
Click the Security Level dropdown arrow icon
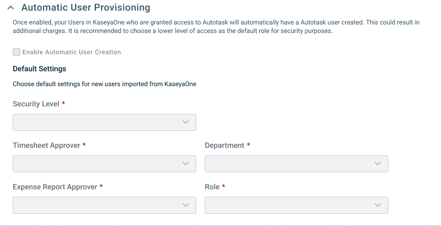(185, 122)
